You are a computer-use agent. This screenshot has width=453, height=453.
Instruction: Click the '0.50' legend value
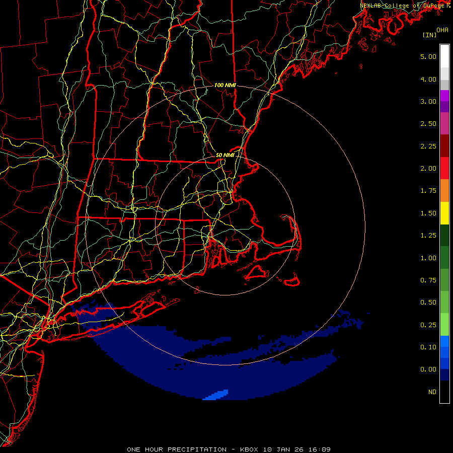point(428,303)
